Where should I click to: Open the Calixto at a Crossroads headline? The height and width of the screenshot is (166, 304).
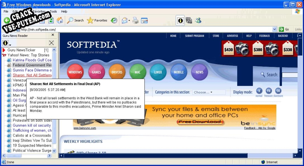[31, 135]
